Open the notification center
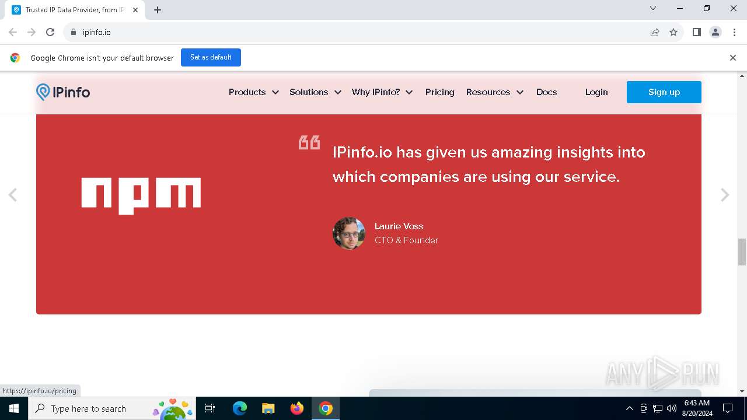Screen dimensions: 747x420 point(728,408)
